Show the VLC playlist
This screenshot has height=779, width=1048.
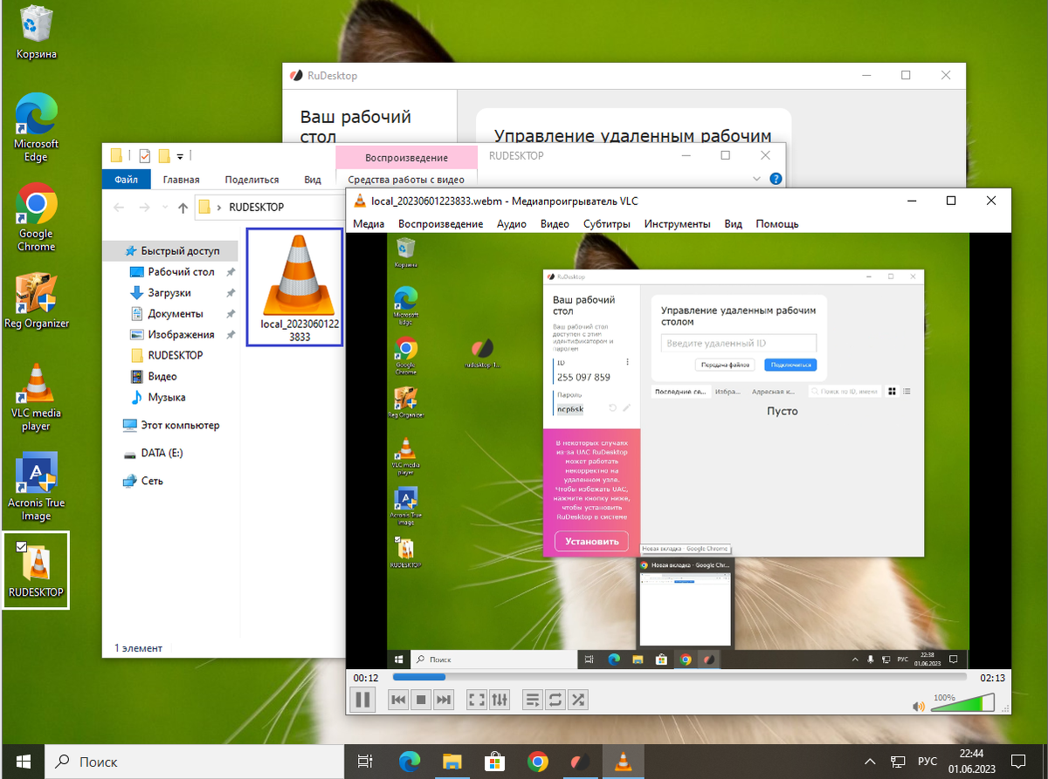click(x=533, y=699)
